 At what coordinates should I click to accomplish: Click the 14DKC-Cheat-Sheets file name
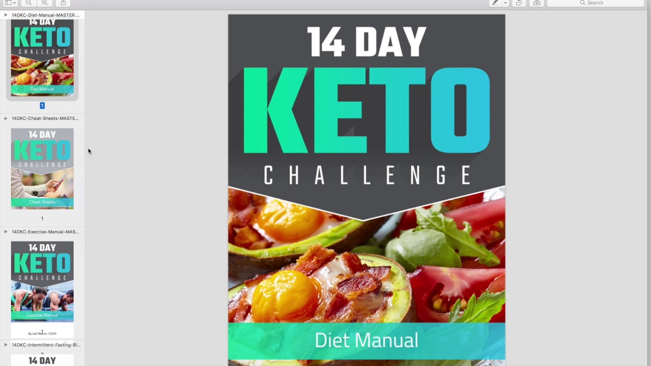pyautogui.click(x=45, y=118)
